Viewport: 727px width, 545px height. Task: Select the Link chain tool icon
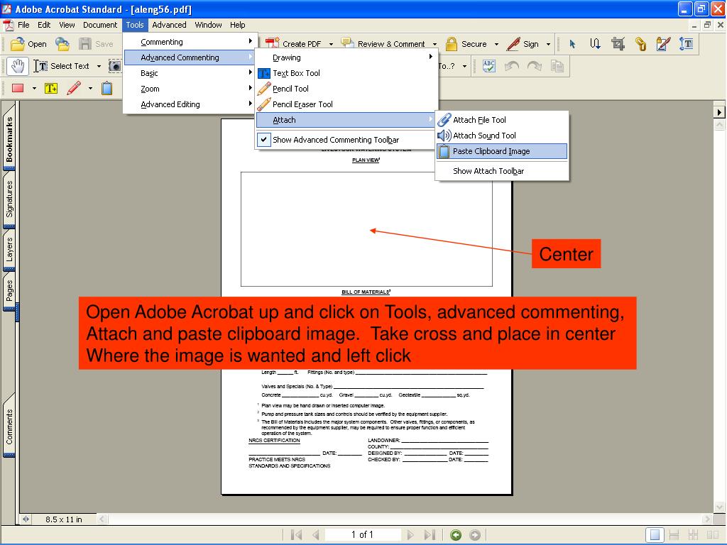[x=641, y=44]
